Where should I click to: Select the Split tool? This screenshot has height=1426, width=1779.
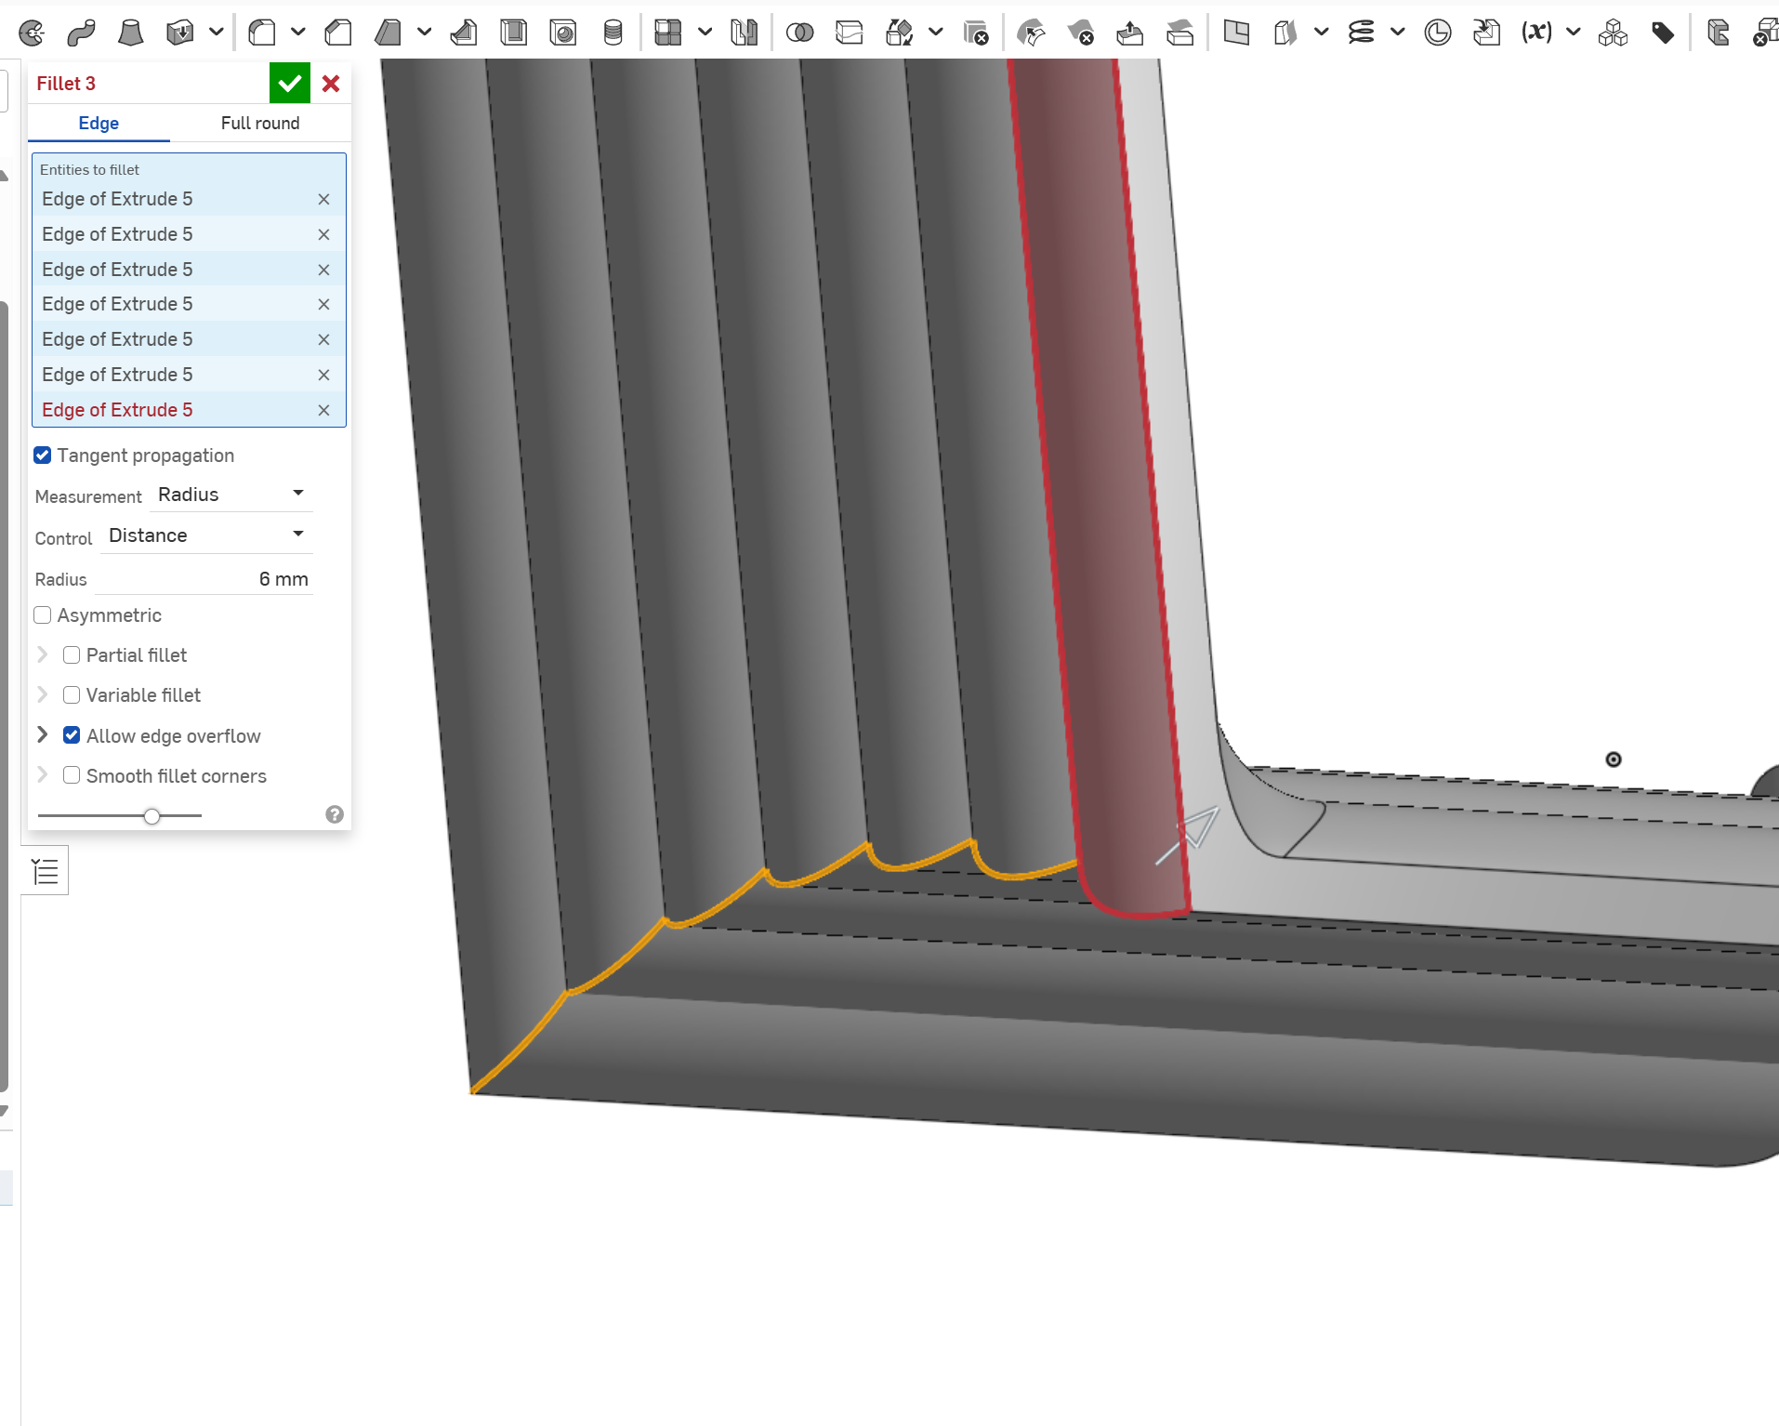click(850, 33)
